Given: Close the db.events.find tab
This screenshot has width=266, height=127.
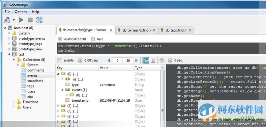Looking at the screenshot, I should coord(111,30).
